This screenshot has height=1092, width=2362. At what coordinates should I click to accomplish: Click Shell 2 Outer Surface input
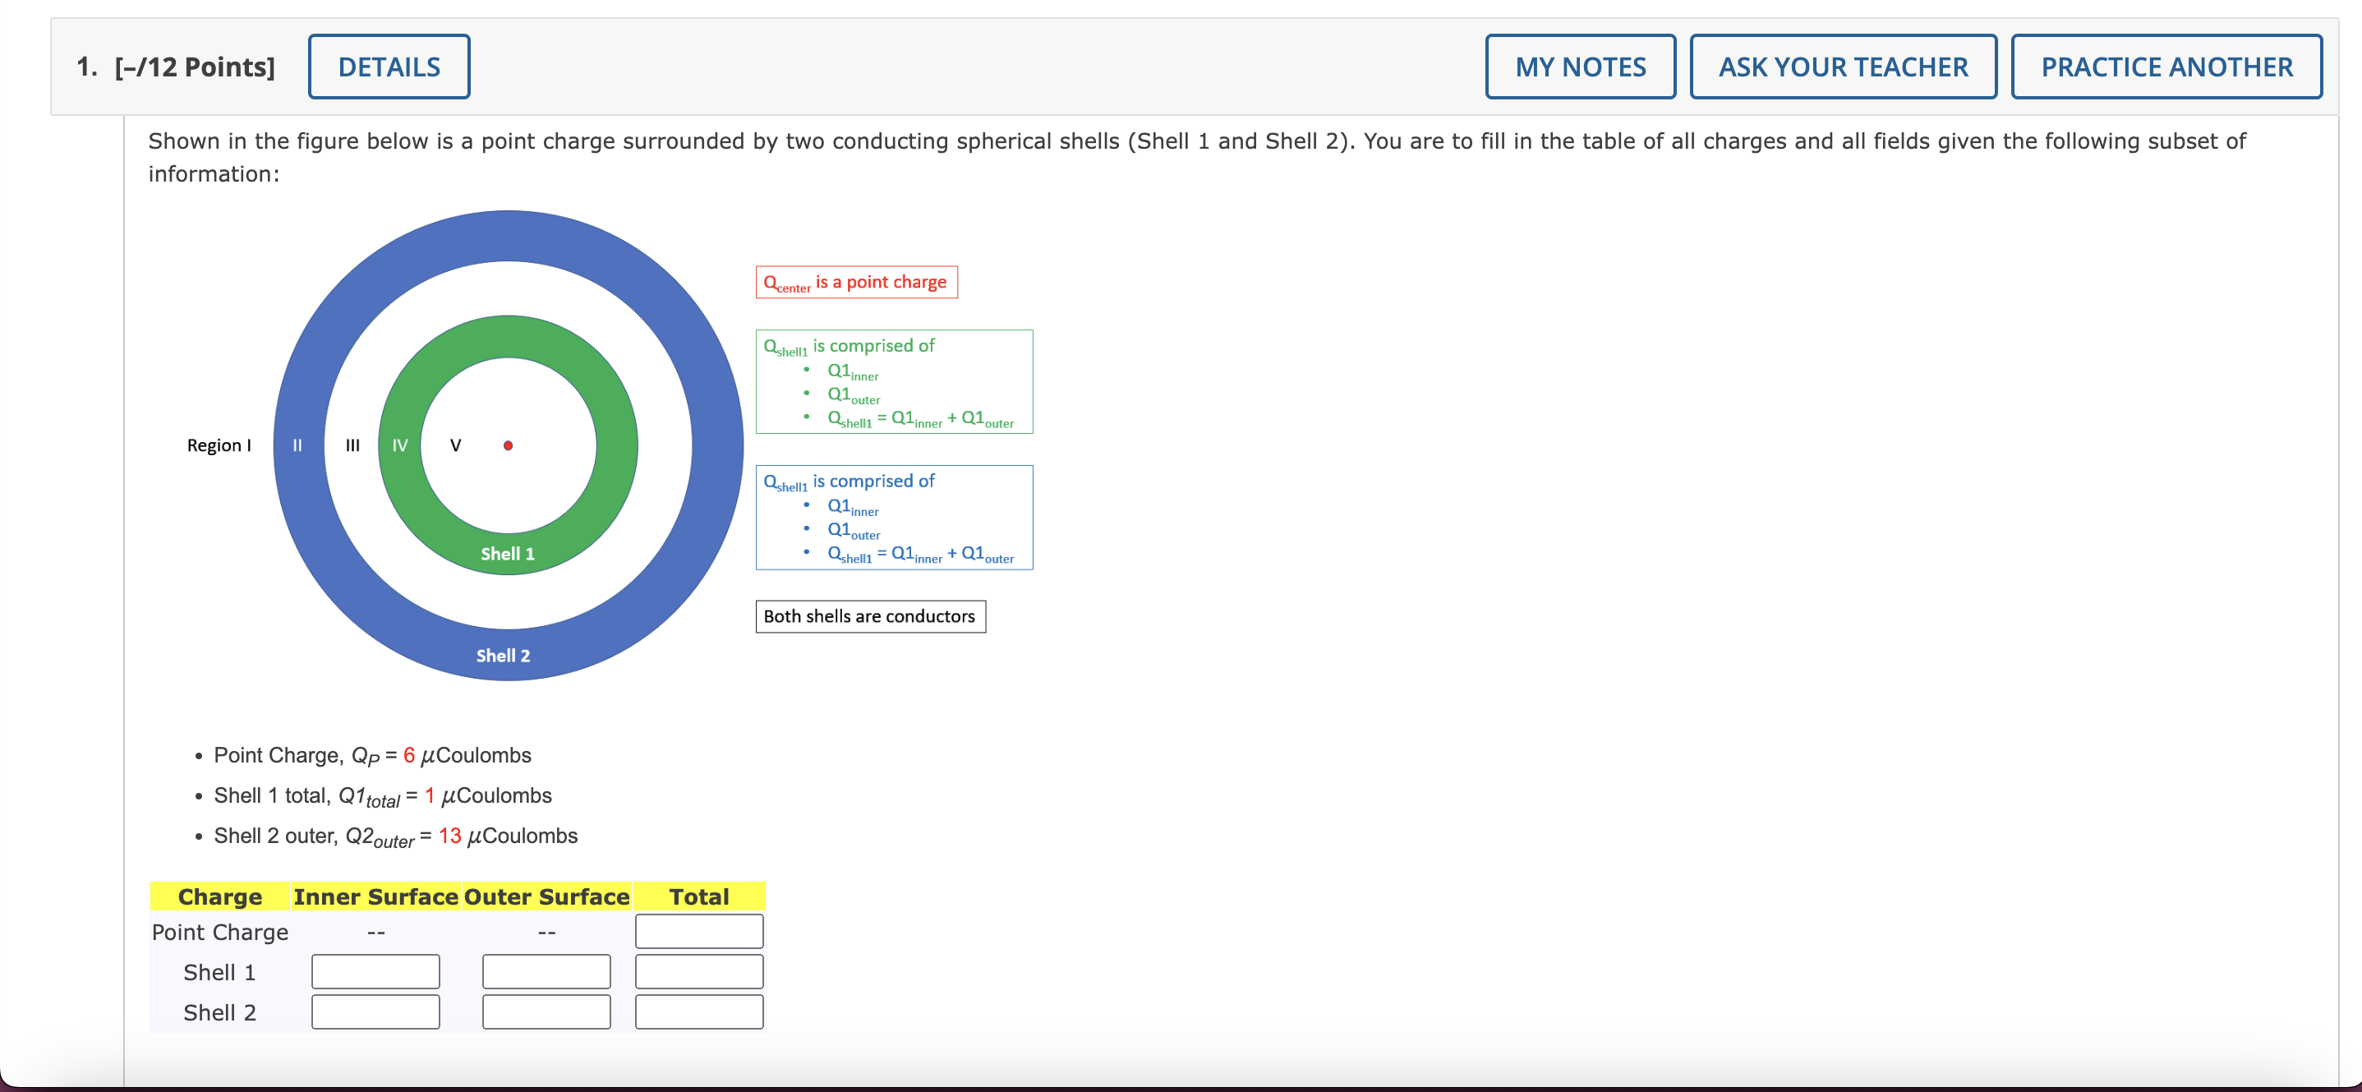(x=546, y=1012)
